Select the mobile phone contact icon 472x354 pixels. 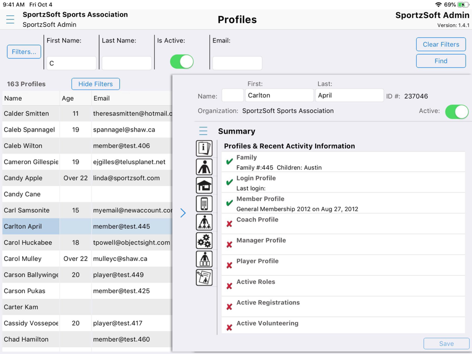[204, 203]
